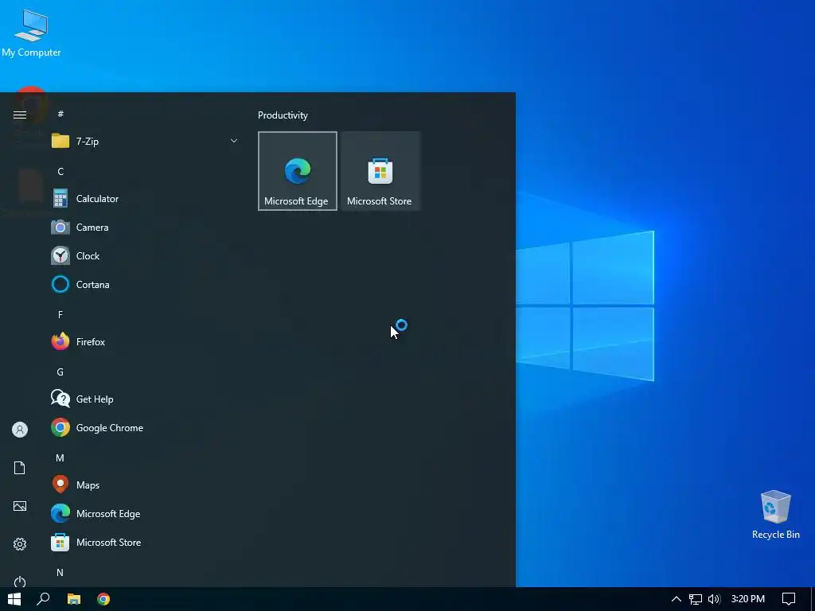Select the Recycle Bin desktop icon
This screenshot has height=611, width=815.
click(x=775, y=515)
